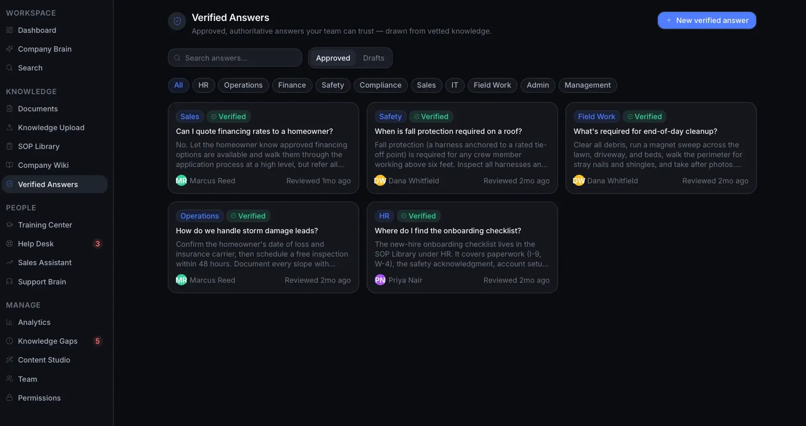The height and width of the screenshot is (426, 806).
Task: Click the SOP Library clipboard icon
Action: 10,146
